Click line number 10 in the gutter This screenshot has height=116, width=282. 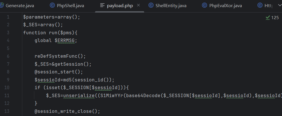click(7, 87)
